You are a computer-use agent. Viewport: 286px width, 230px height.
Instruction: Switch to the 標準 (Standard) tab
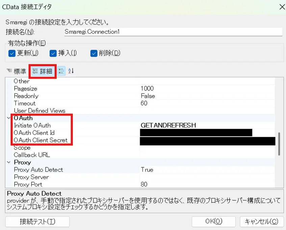17,71
